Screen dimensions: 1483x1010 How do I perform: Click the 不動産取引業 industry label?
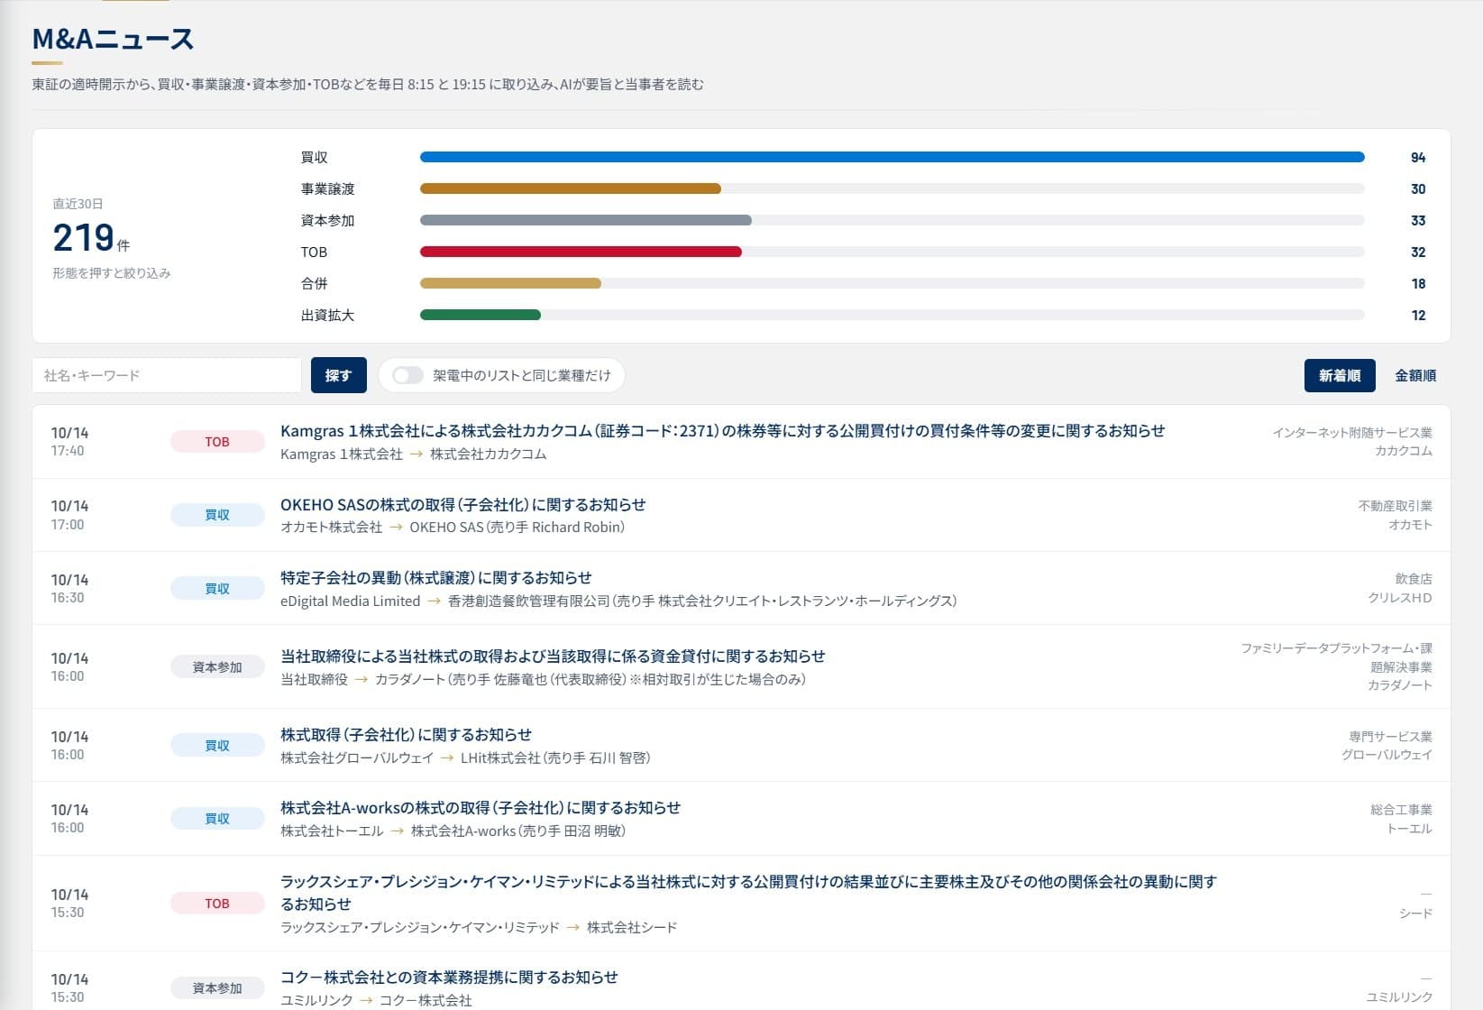pyautogui.click(x=1396, y=506)
